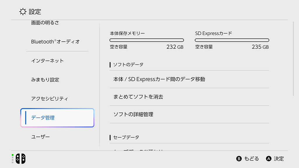Open the 画面の明るさ settings
This screenshot has width=299, height=168.
[45, 23]
